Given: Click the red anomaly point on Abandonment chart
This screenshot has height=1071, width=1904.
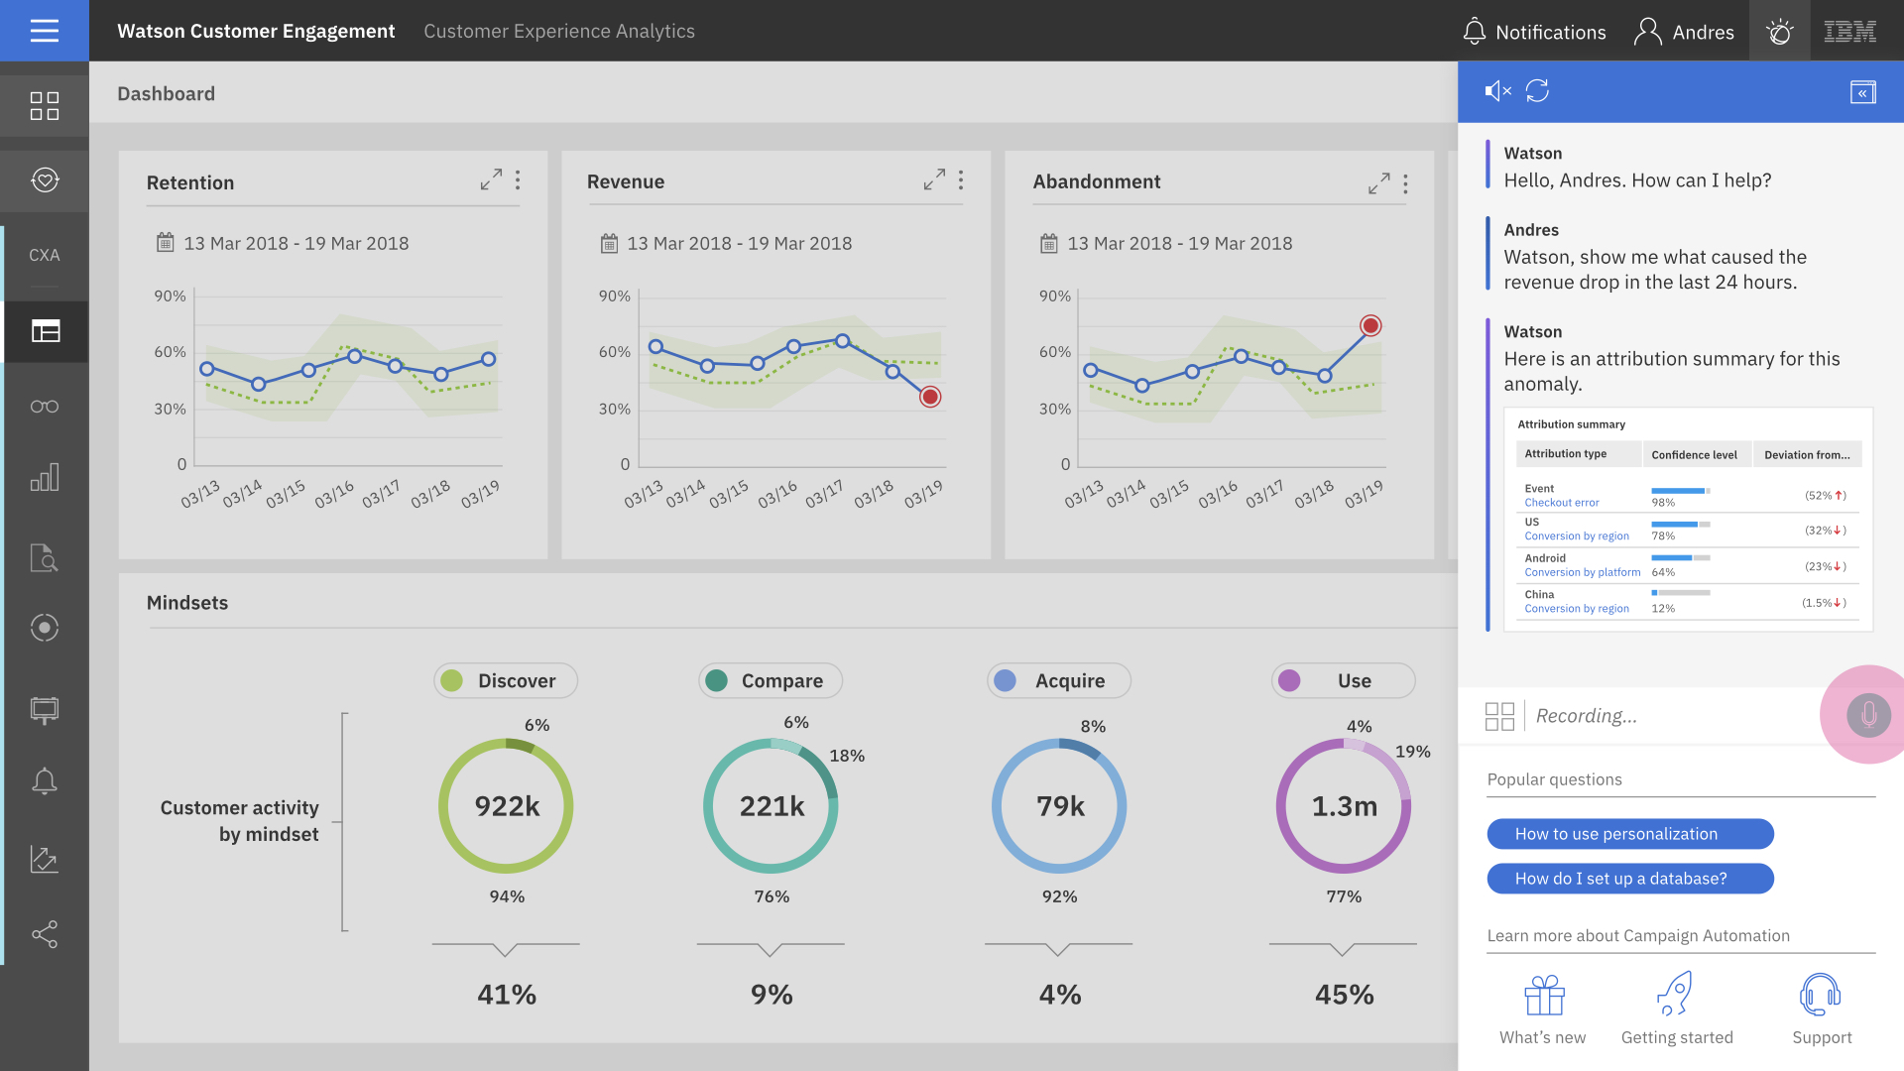Looking at the screenshot, I should click(x=1370, y=325).
